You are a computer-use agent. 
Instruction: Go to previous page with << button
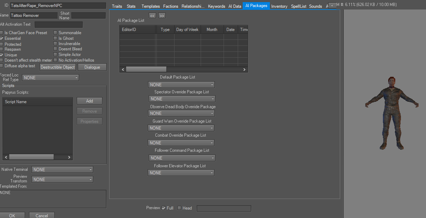coord(153,16)
